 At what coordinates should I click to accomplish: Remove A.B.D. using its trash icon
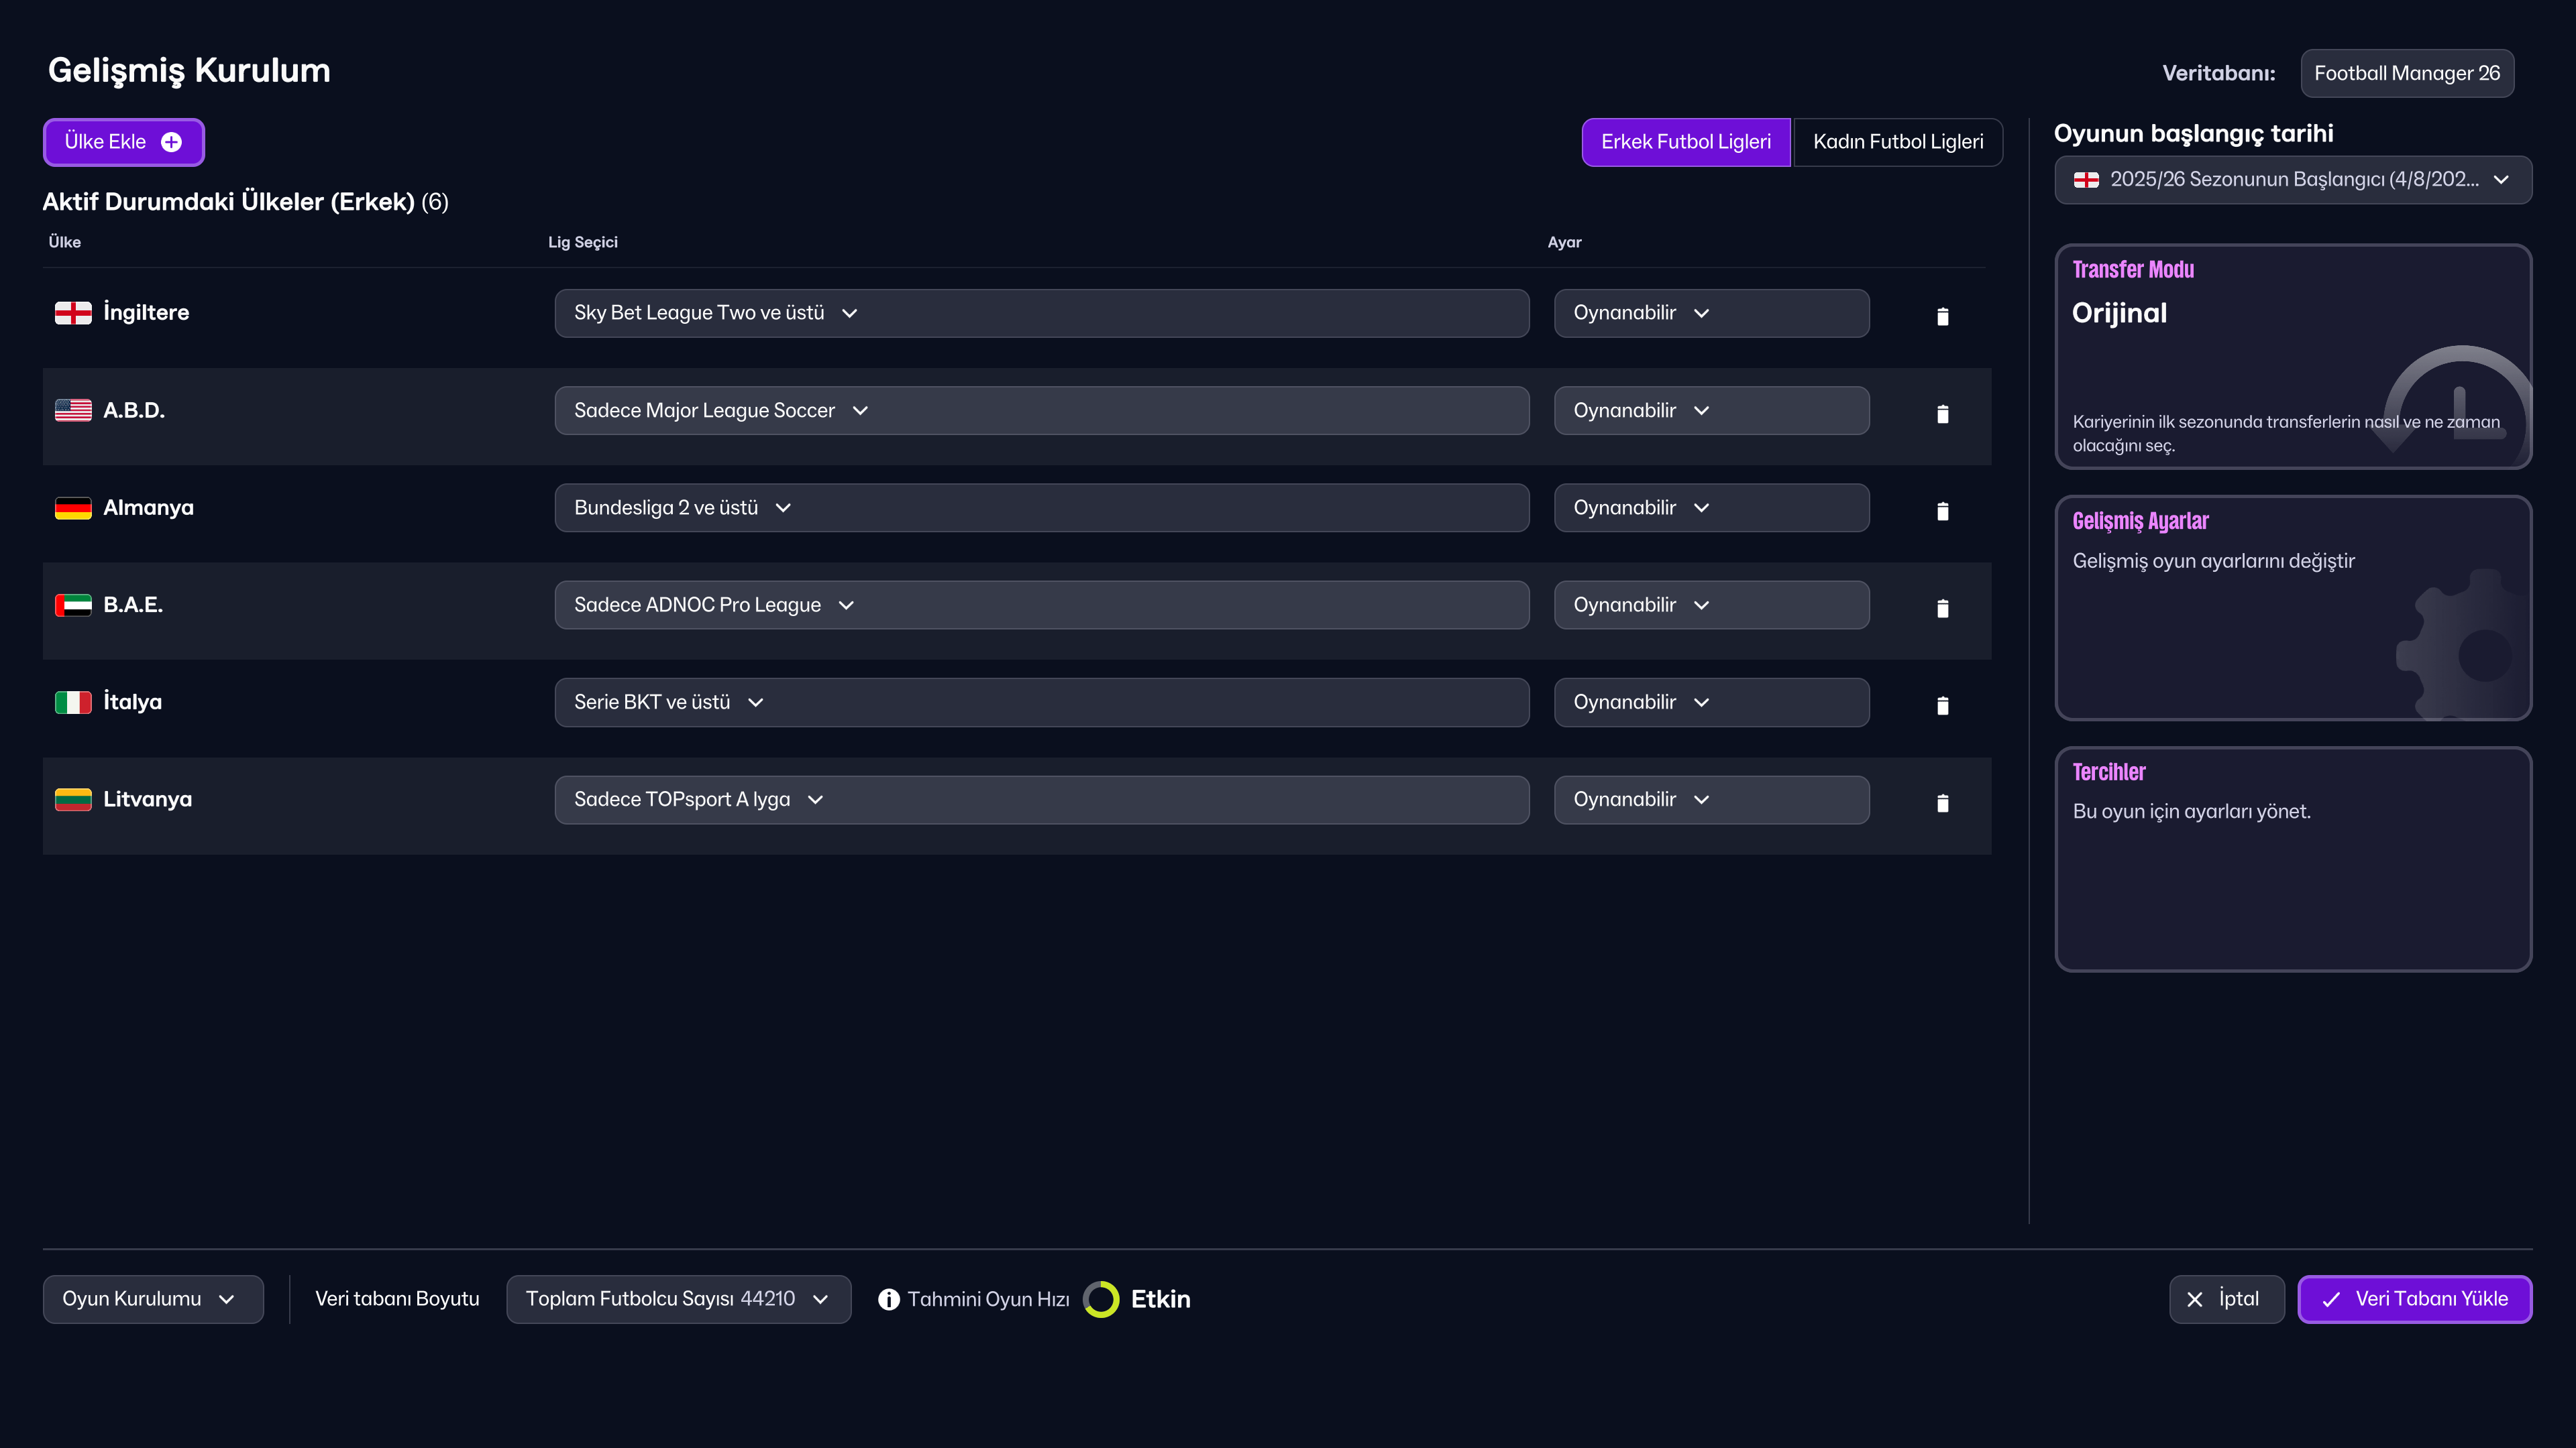[x=1942, y=414]
